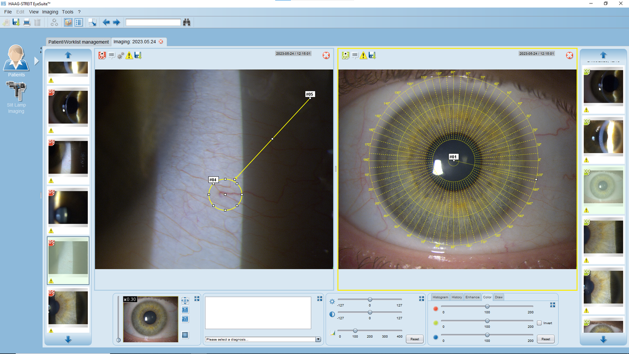Switch to the Patient/Worklist management tab

[x=77, y=42]
